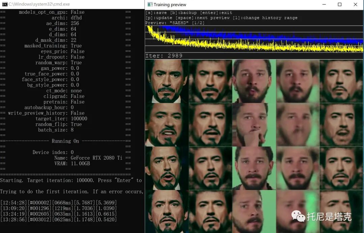Click the 'autobackup_hour: 0' line
Image resolution: width=364 pixels, height=233 pixels.
point(49,108)
